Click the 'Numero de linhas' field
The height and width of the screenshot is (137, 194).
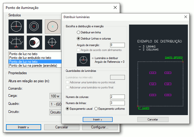[x=117, y=103]
